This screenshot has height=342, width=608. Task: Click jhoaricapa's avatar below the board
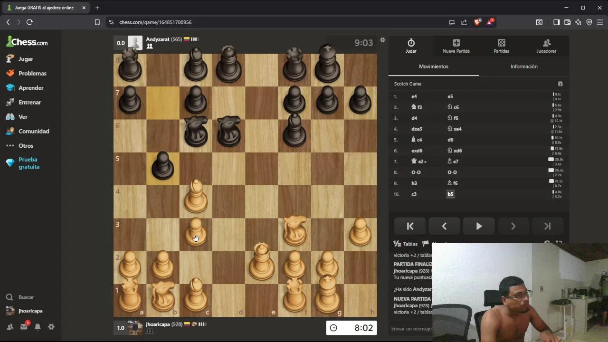click(135, 328)
